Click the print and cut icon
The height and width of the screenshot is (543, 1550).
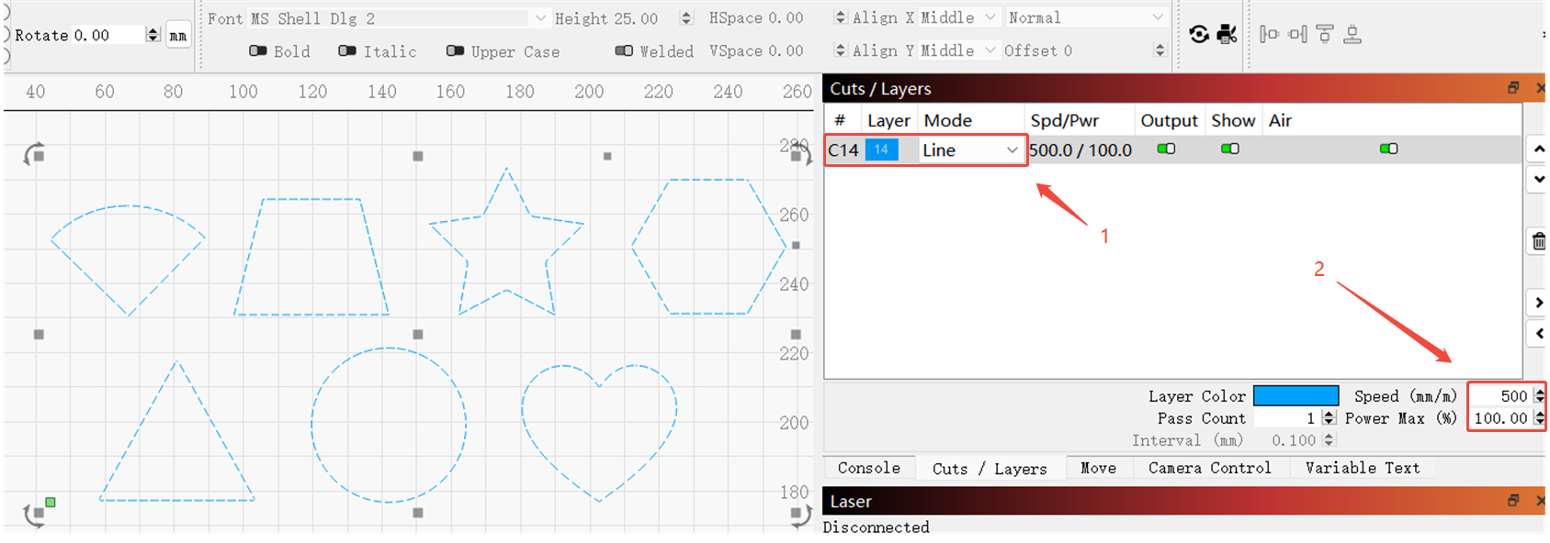(x=1227, y=35)
